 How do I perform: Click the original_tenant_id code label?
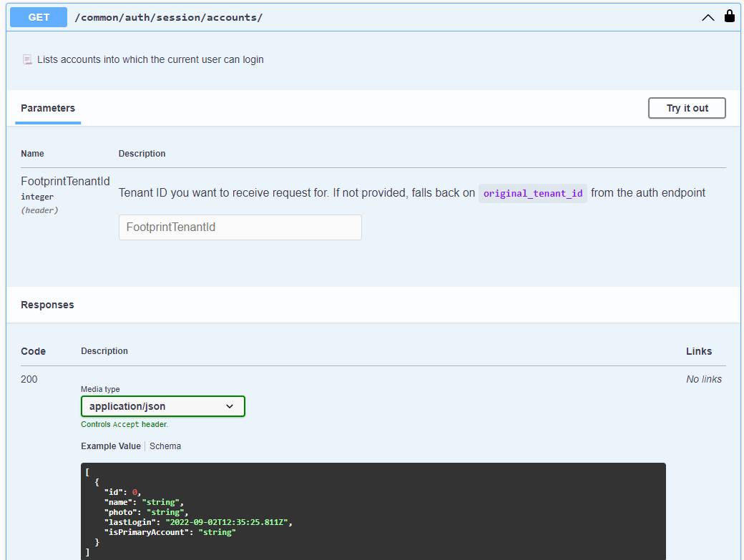tap(533, 194)
